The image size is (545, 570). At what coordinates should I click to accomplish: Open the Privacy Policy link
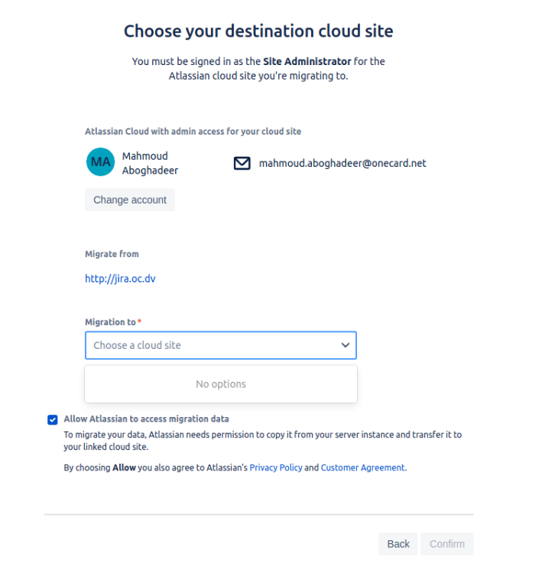coord(276,467)
